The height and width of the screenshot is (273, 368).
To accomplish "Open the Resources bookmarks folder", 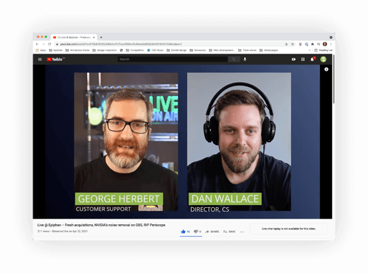I will (198, 50).
